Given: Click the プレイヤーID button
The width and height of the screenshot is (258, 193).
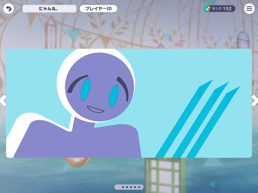Looking at the screenshot, I should 98,9.
